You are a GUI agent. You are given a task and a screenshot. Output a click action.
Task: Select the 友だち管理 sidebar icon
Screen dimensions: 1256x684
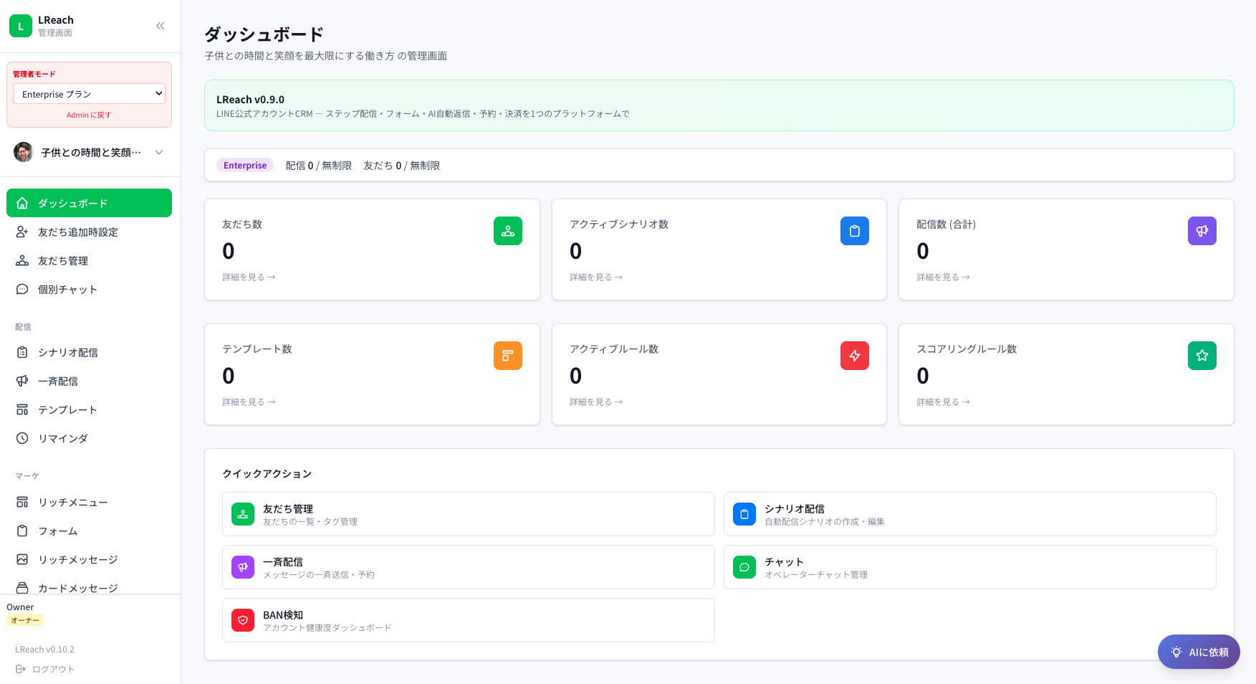click(22, 260)
